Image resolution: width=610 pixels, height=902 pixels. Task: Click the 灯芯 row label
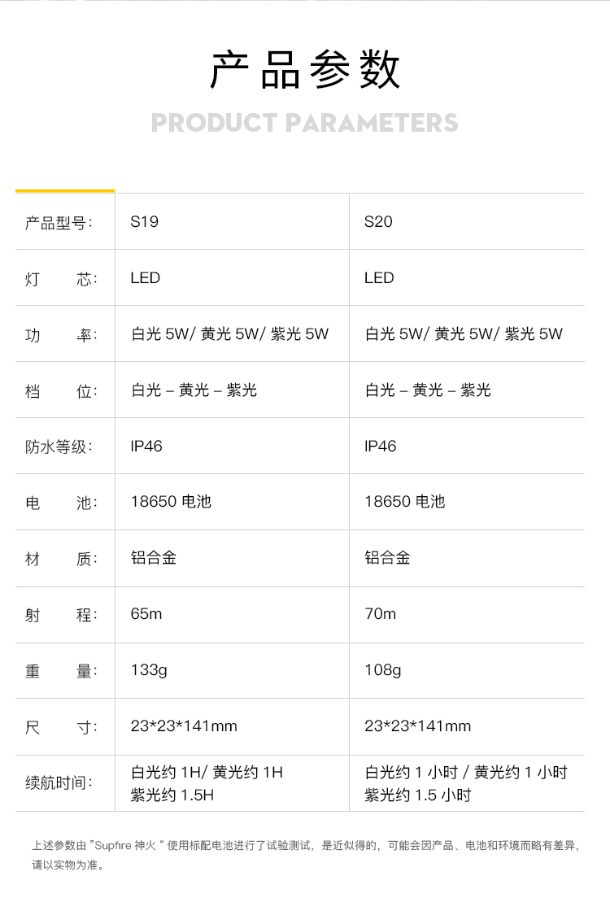61,279
